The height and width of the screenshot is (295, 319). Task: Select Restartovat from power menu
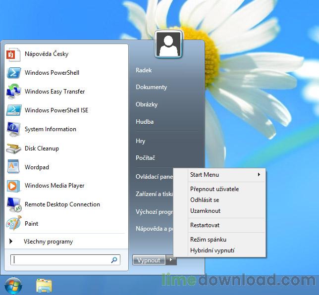[205, 225]
